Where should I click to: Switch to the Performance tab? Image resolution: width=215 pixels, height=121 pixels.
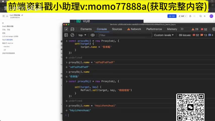[x=154, y=29]
